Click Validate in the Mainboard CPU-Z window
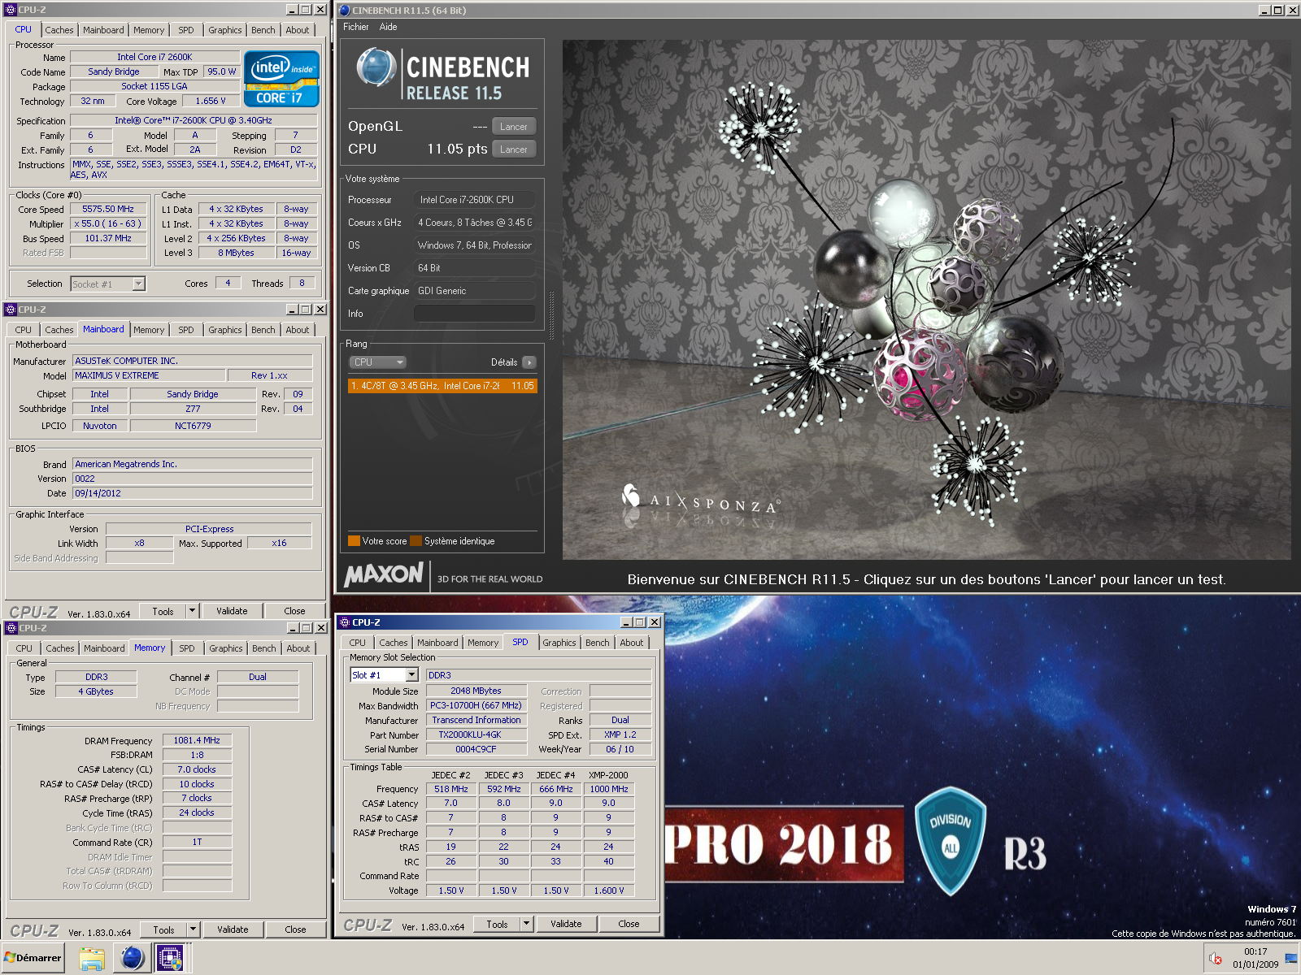This screenshot has width=1301, height=975. 232,611
